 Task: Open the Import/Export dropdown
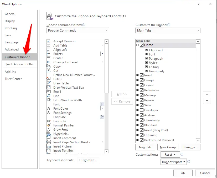click(x=174, y=162)
